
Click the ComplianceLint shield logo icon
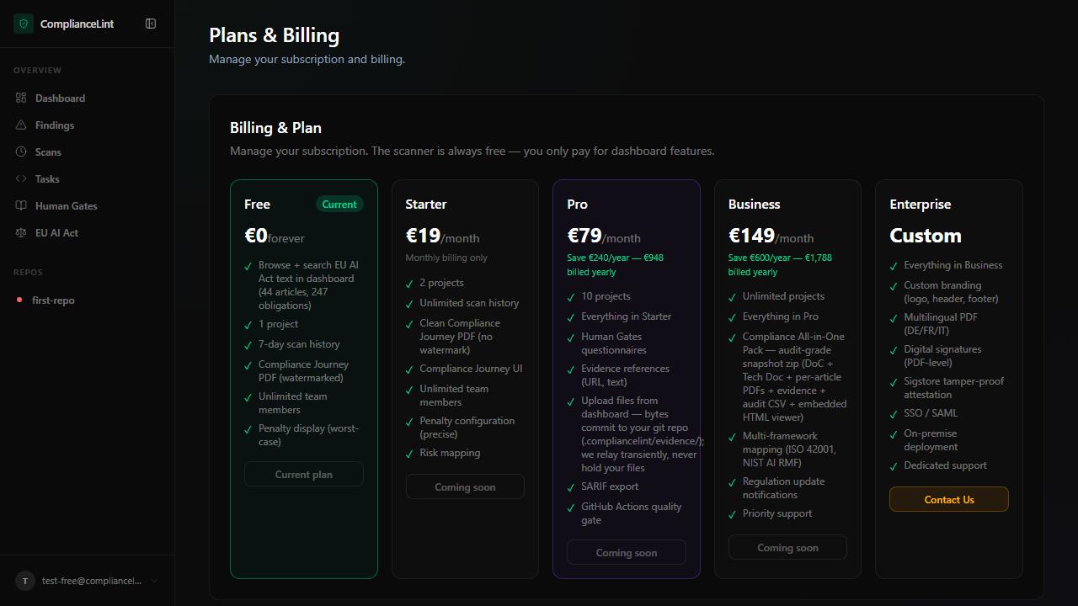tap(23, 24)
